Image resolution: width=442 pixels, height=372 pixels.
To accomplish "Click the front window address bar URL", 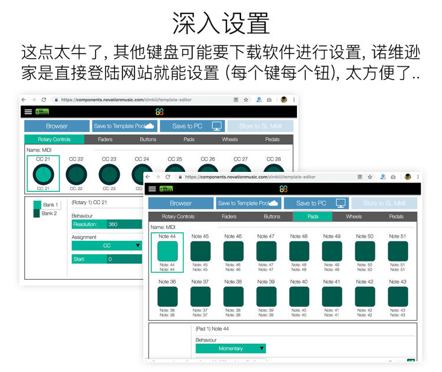I will click(x=250, y=177).
